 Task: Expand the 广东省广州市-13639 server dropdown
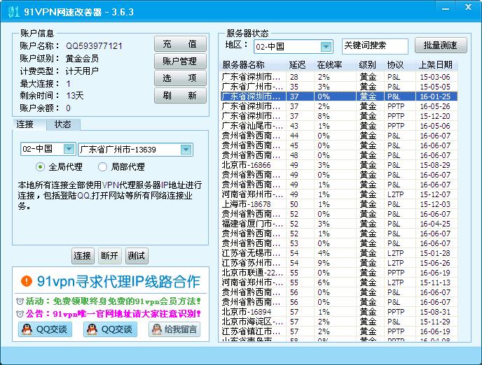(186, 150)
